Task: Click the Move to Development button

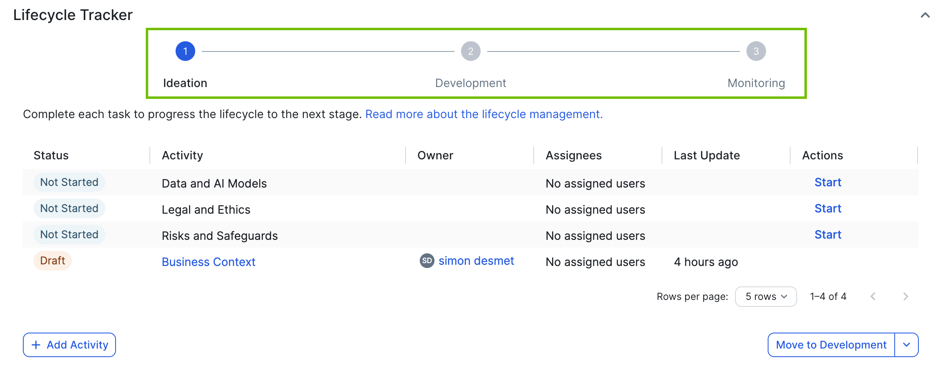Action: [x=831, y=345]
